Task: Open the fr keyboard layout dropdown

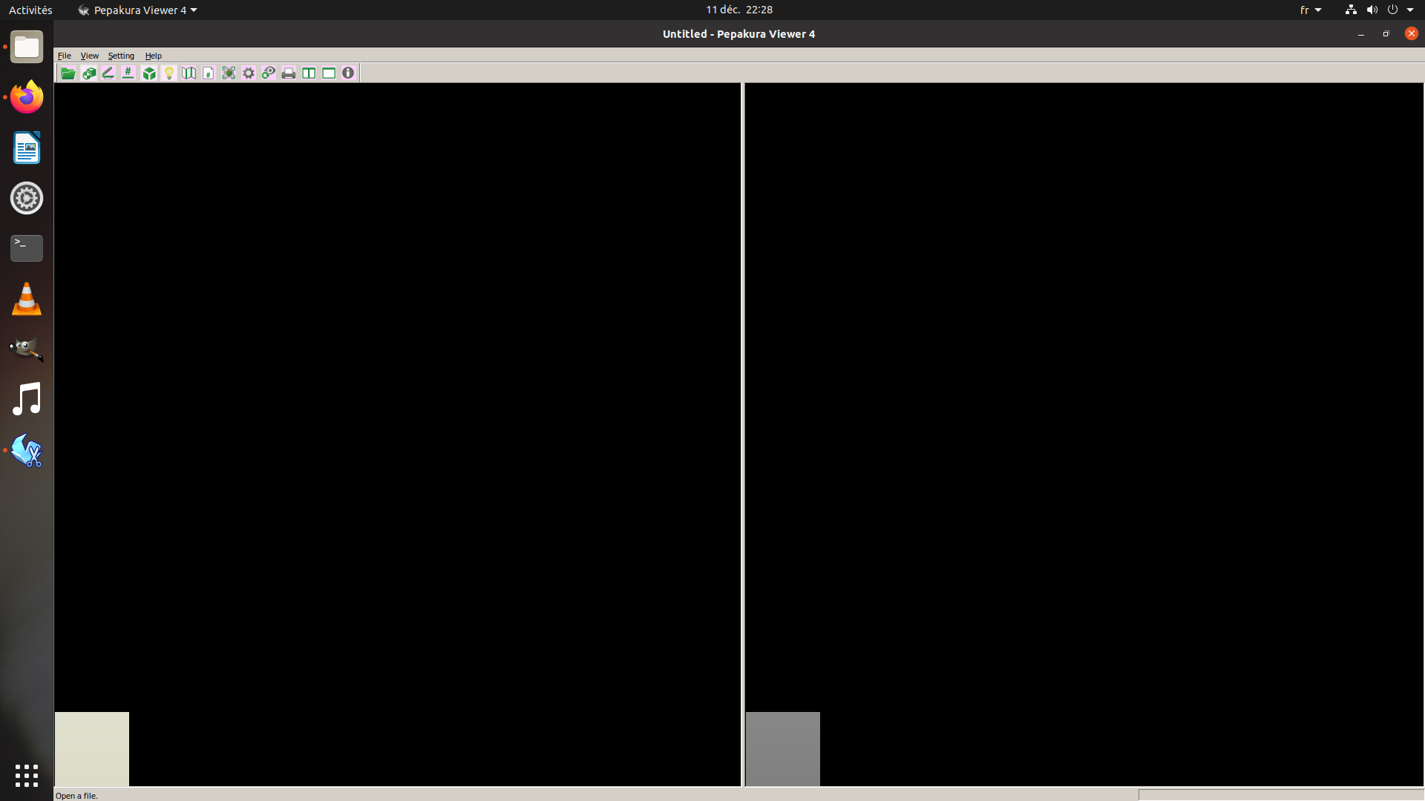Action: (1310, 10)
